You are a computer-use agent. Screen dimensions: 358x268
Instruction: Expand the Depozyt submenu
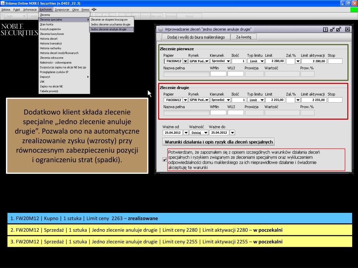[64, 77]
